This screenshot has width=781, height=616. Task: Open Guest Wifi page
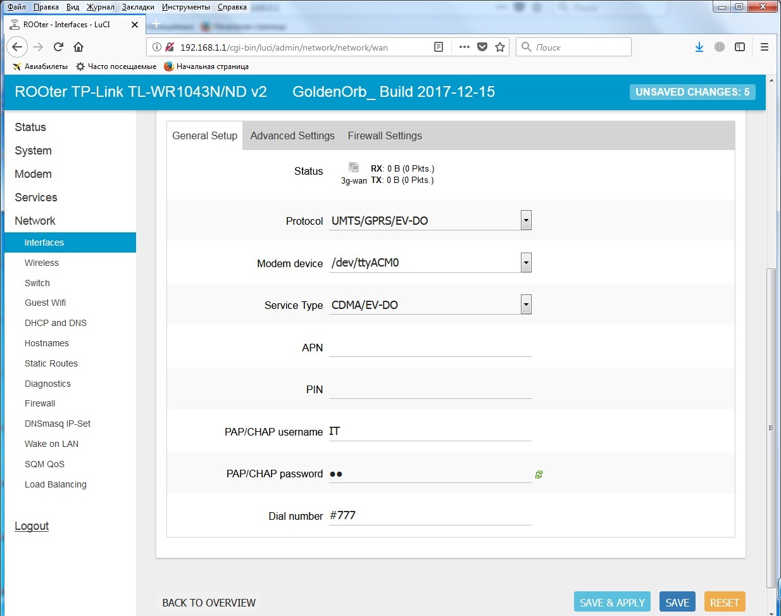45,303
